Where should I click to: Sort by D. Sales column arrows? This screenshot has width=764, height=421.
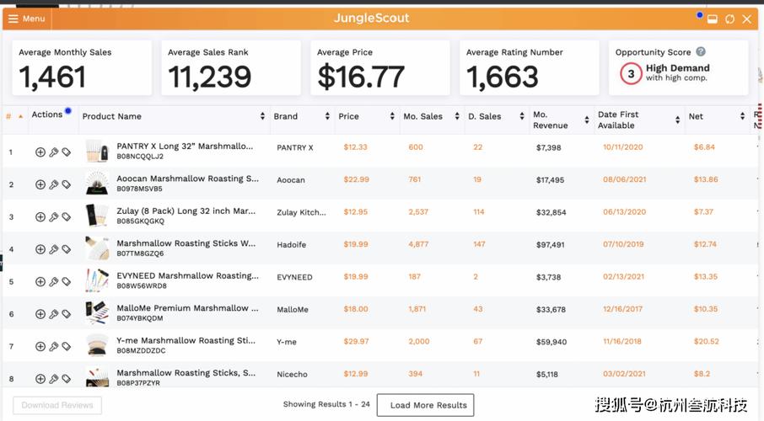tap(522, 116)
